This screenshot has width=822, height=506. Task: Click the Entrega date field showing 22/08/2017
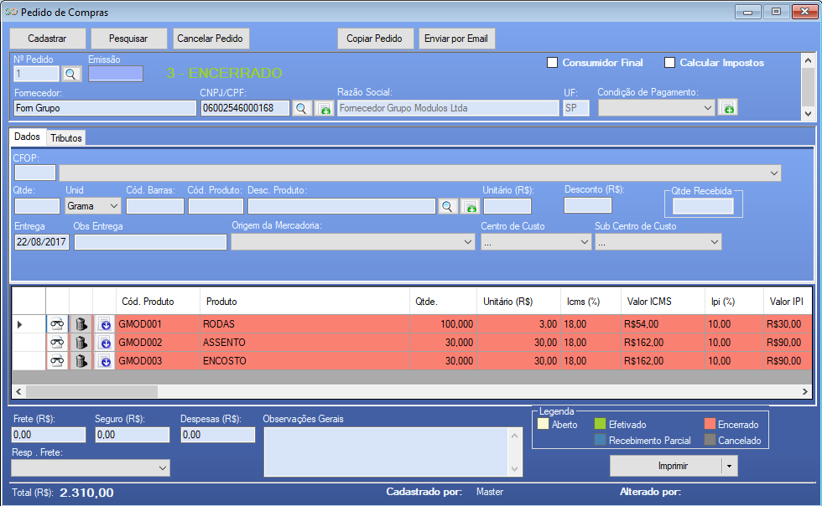point(41,242)
